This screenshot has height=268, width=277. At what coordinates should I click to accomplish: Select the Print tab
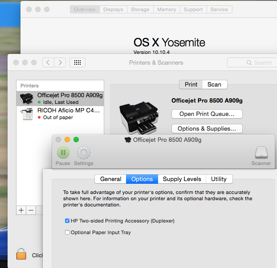pos(191,85)
